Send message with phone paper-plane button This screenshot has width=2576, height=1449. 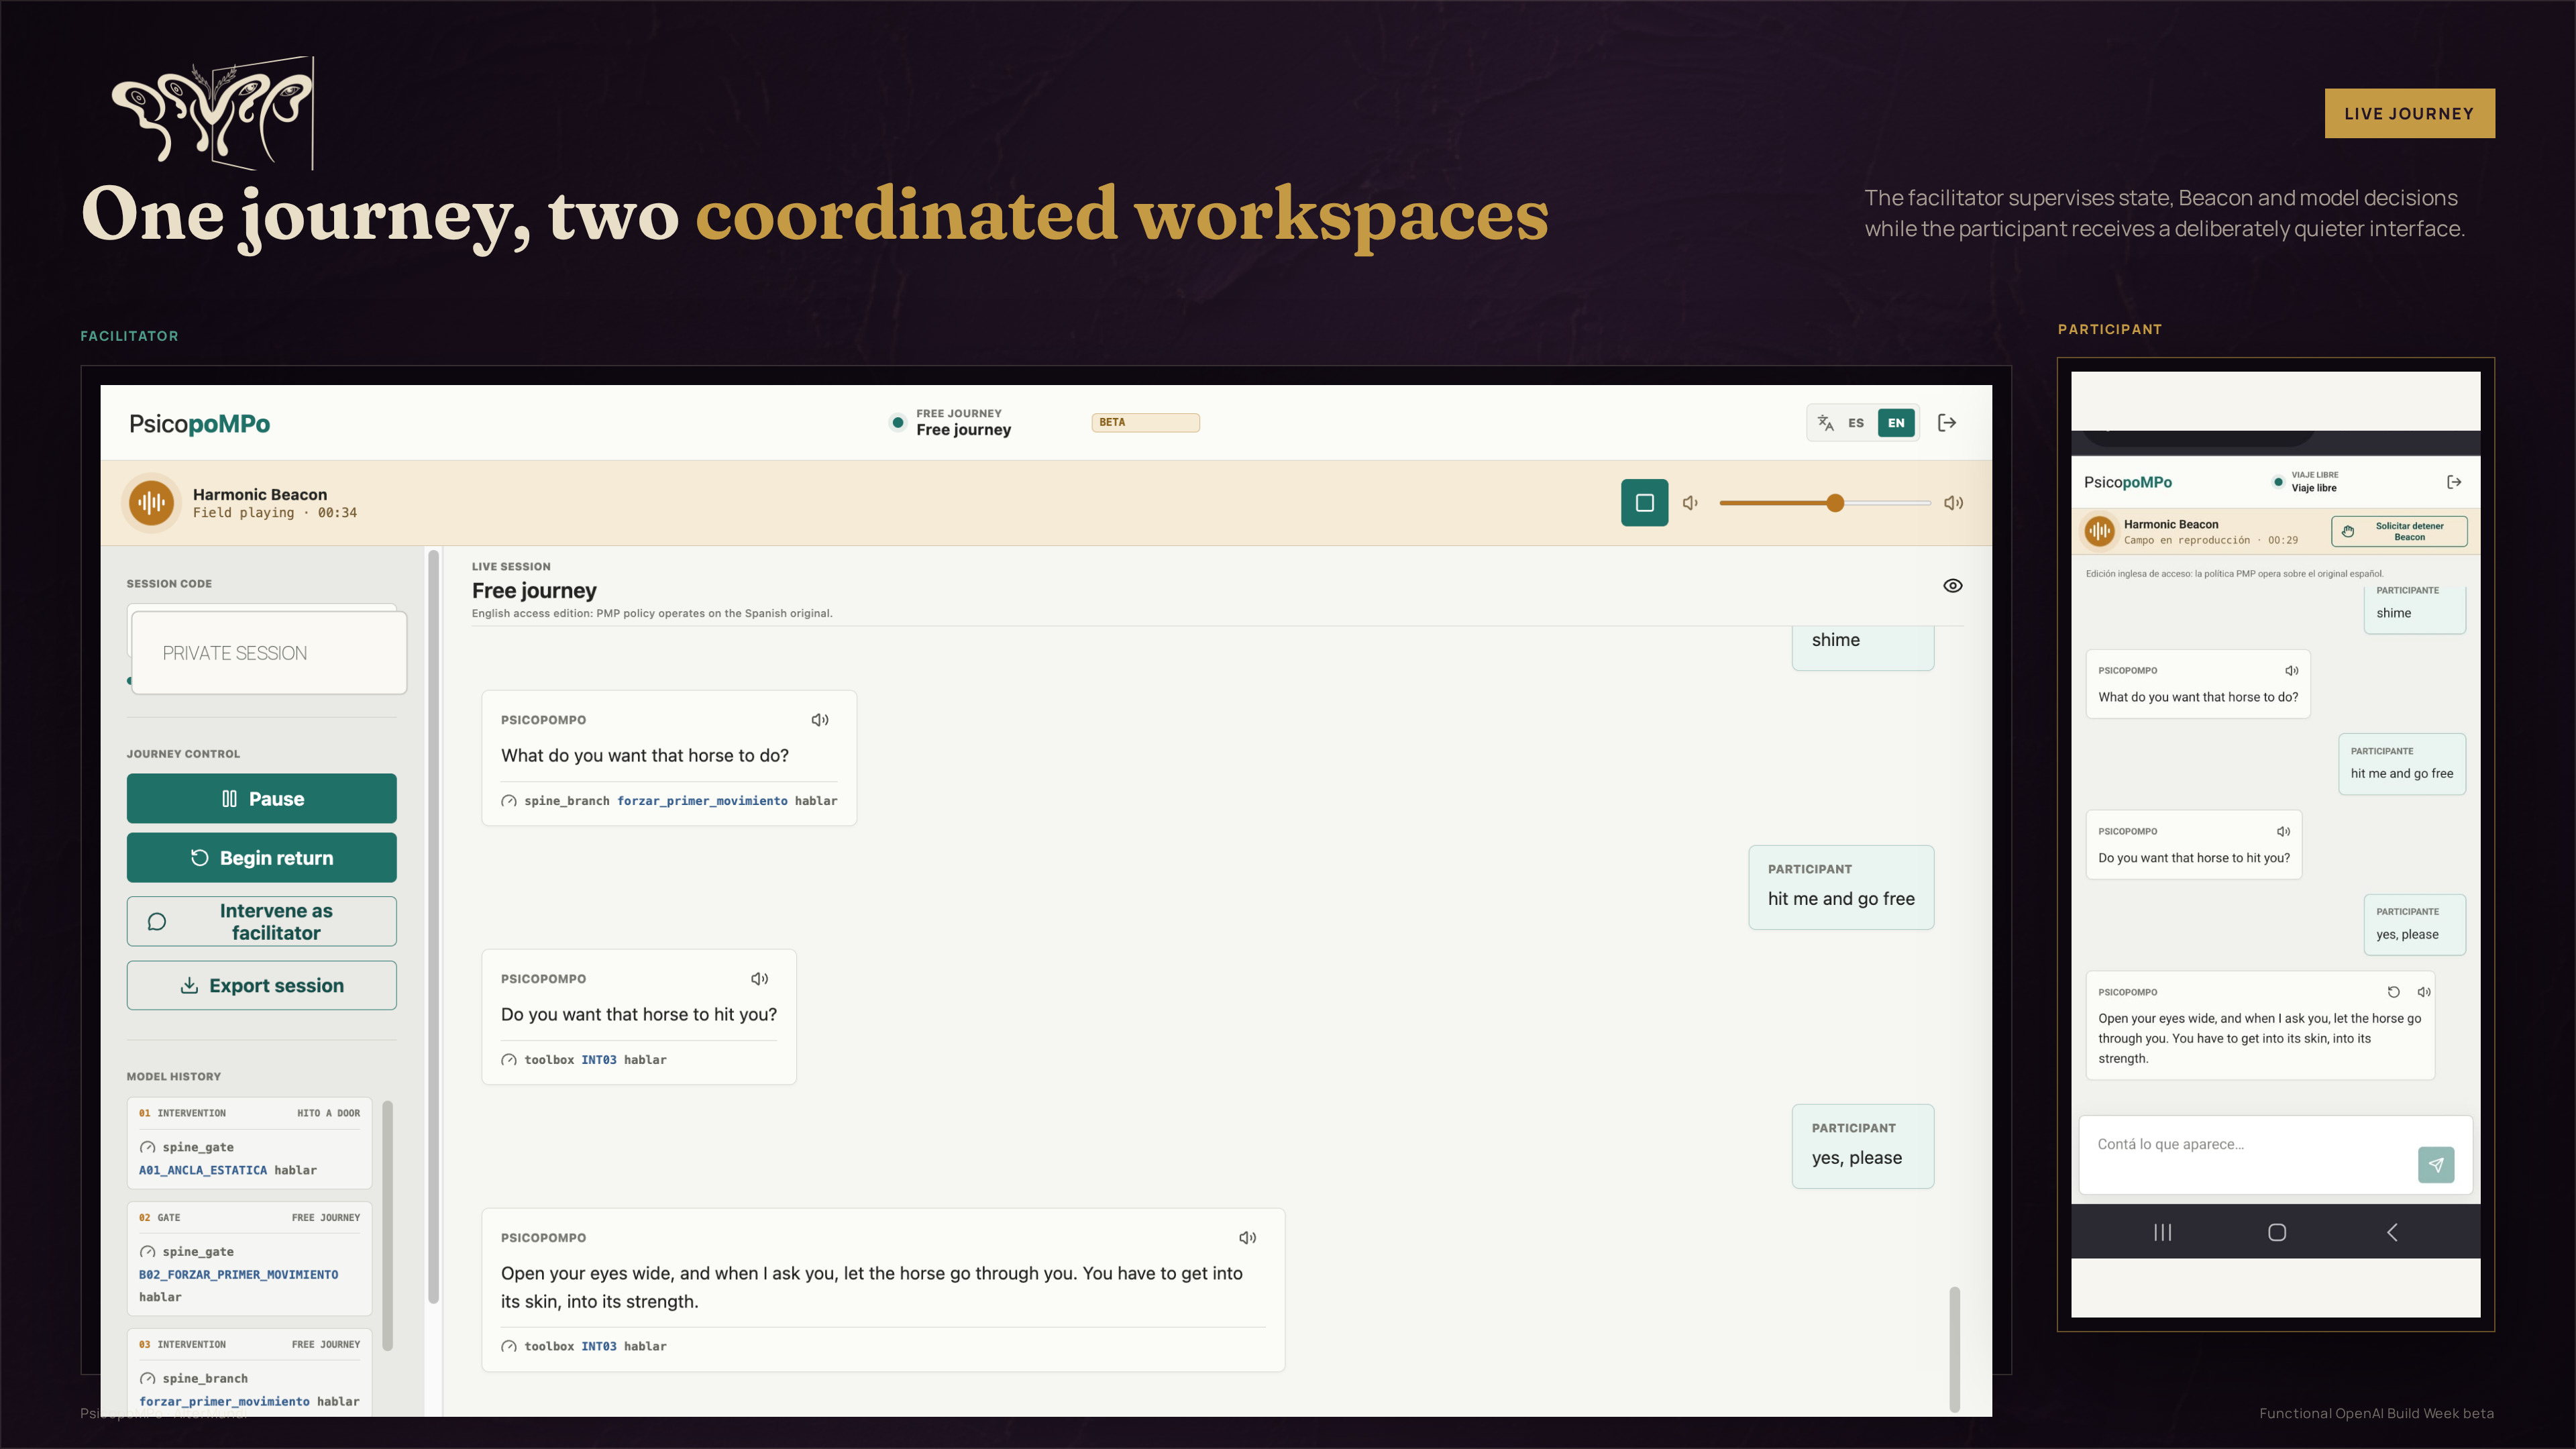pyautogui.click(x=2436, y=1165)
